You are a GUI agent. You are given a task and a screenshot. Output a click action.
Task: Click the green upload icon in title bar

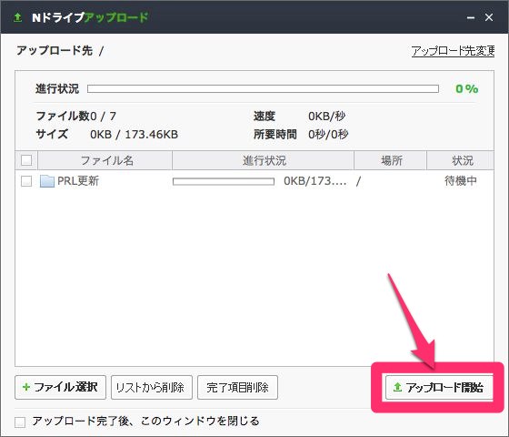click(18, 17)
